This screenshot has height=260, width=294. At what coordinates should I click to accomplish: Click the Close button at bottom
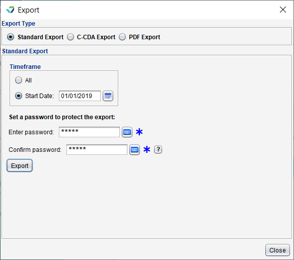click(277, 250)
